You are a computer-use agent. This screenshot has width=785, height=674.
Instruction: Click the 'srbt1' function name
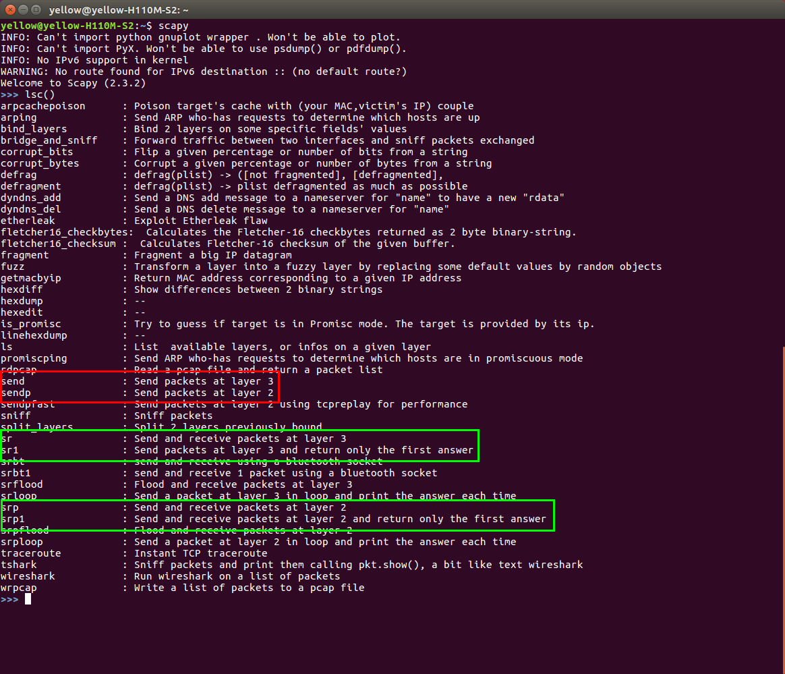(16, 473)
